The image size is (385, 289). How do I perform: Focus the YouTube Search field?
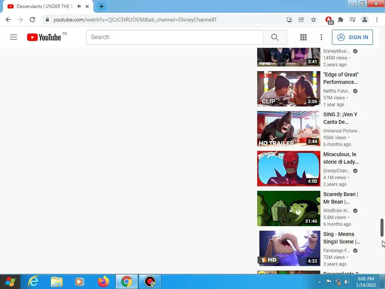tap(174, 37)
